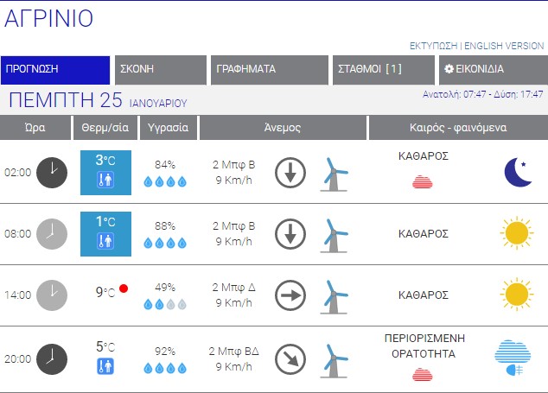Select the ΣΤΑΘΜΟΙ [1] tab

click(383, 70)
